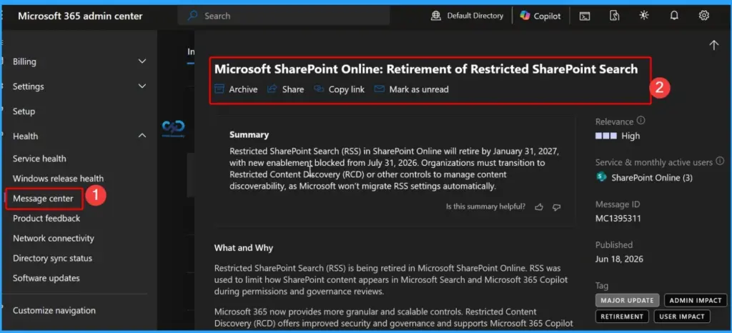Viewport: 732px width, 333px height.
Task: Open Software updates page
Action: pos(46,279)
